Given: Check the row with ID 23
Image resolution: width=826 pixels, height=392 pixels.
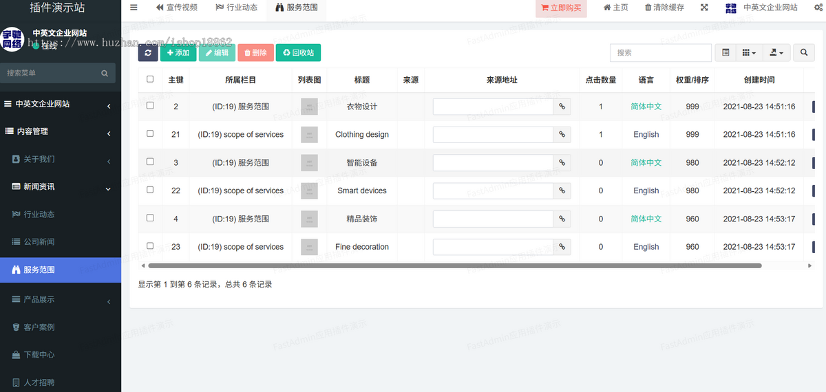Looking at the screenshot, I should [x=150, y=246].
